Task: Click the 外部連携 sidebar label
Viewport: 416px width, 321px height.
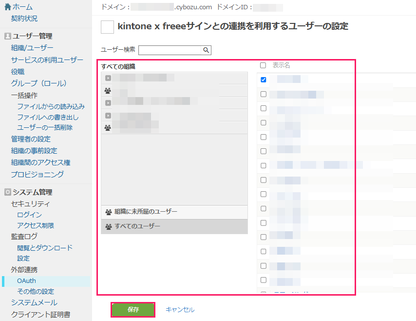Action: click(24, 270)
